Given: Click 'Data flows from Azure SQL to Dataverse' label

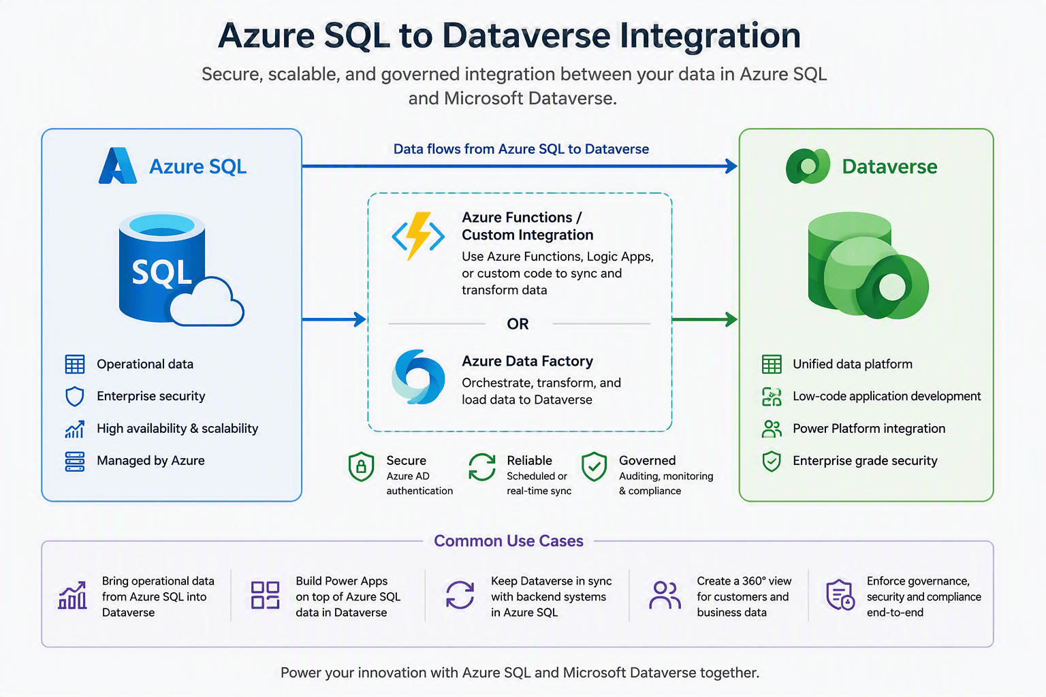Looking at the screenshot, I should [522, 149].
